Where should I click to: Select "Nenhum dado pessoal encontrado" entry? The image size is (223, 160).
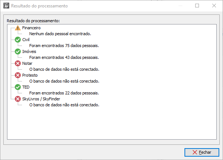pos(60,34)
